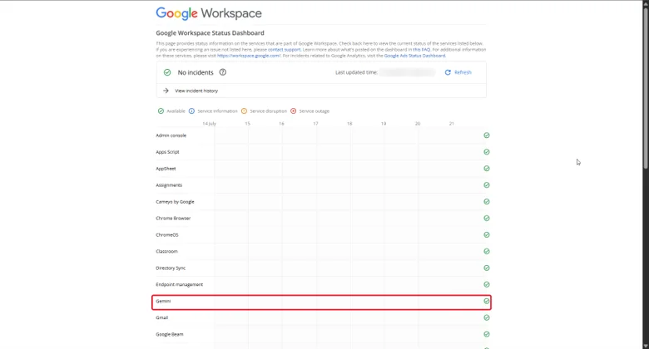
Task: Click the page's vertical scrollbar thumb
Action: (x=646, y=89)
